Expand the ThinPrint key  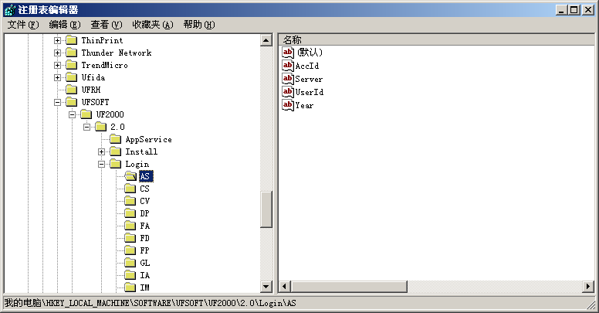57,40
